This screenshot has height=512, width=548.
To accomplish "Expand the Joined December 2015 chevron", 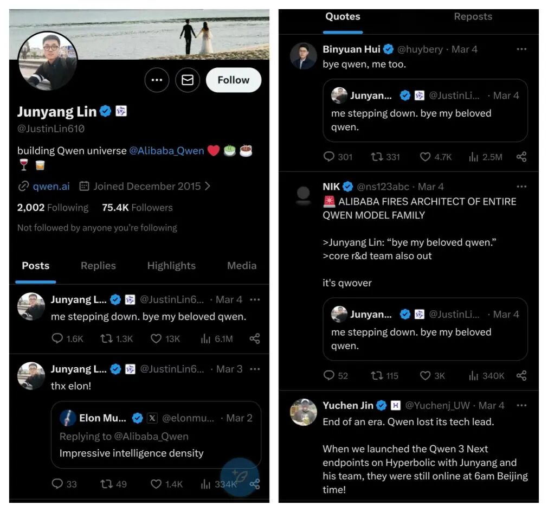I will 208,186.
